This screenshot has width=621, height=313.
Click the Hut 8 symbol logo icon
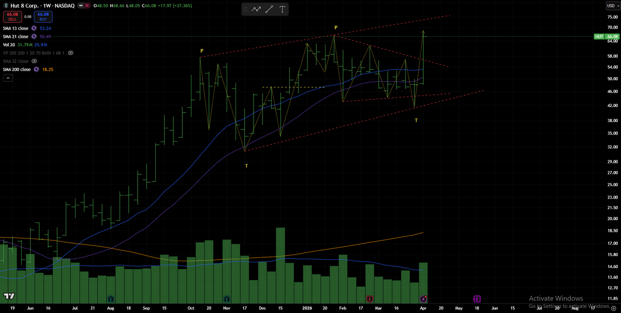[5, 5]
